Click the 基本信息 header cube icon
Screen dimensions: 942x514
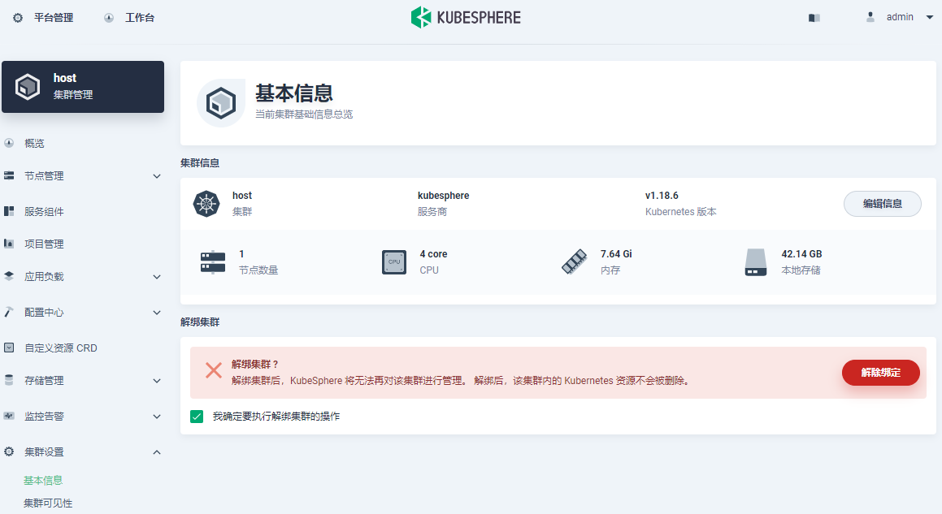(221, 103)
